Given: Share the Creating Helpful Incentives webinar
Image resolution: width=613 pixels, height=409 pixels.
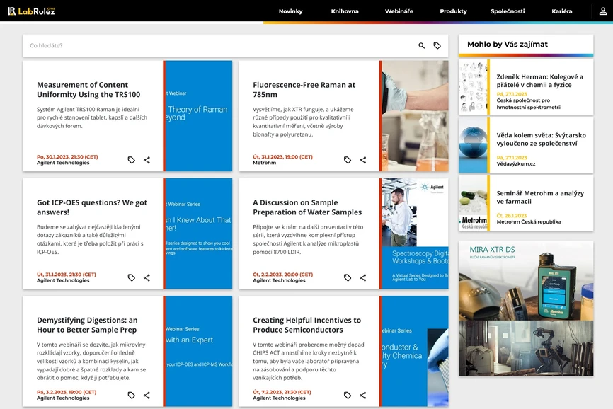Looking at the screenshot, I should 363,396.
